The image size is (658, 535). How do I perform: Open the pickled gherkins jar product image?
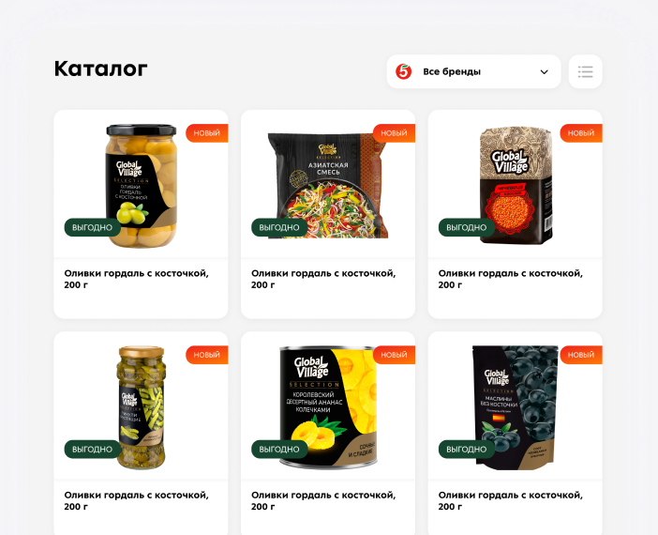[x=142, y=407]
